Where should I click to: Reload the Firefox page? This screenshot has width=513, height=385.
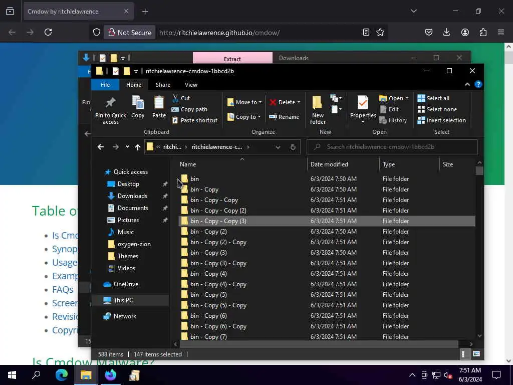[x=48, y=32]
